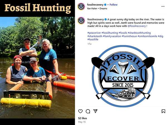167x125 pixels.
Task: Click the fossilrecovery profile avatar in the header
Action: tap(81, 6)
